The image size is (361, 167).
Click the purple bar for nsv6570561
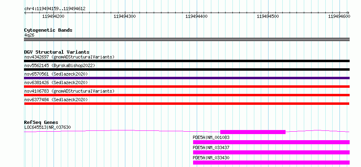pos(187,78)
